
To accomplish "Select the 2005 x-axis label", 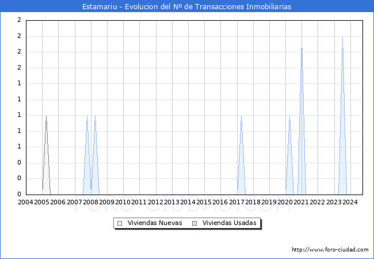I will 42,202.
